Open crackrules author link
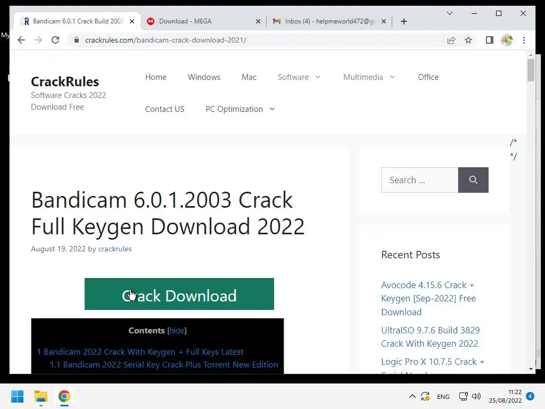 point(115,249)
